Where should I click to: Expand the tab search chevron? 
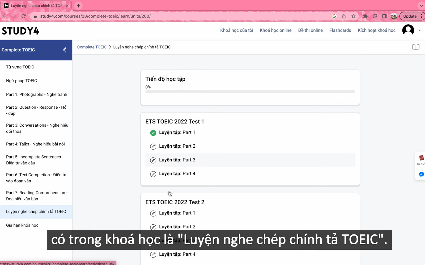coord(421,6)
